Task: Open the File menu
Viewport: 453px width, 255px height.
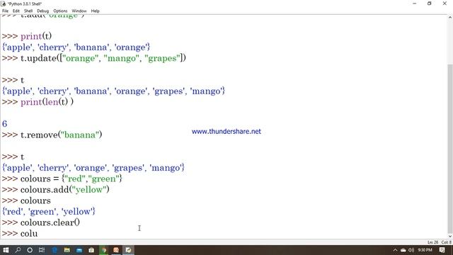Action: 5,11
